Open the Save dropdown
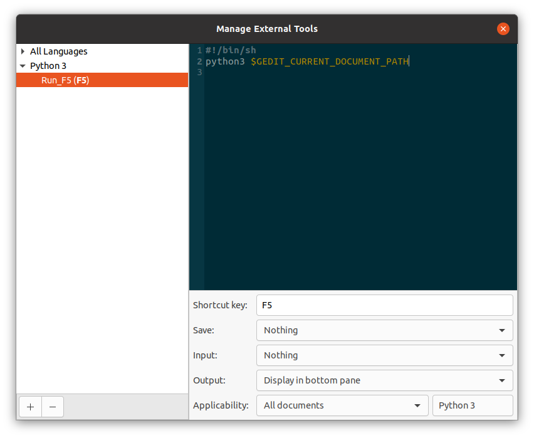Screen dimensions: 534x438 pos(384,330)
